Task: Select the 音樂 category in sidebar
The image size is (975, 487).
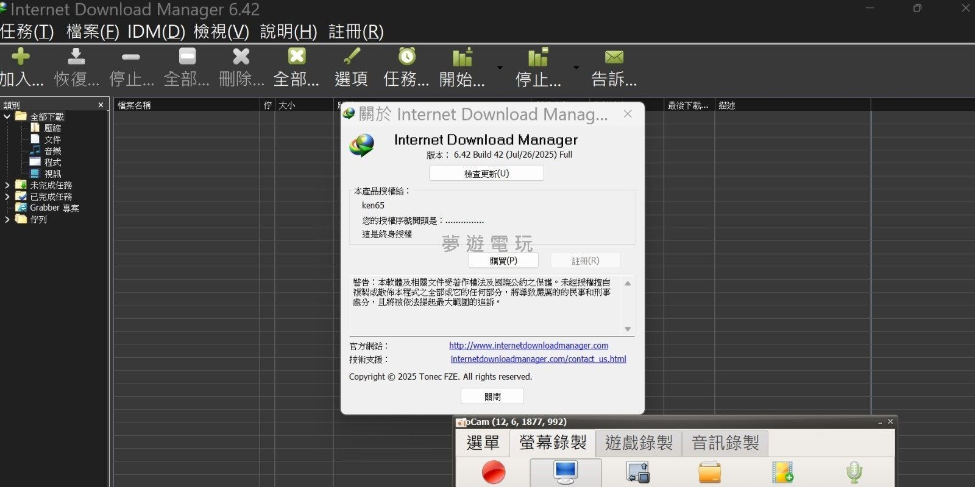Action: pyautogui.click(x=52, y=151)
